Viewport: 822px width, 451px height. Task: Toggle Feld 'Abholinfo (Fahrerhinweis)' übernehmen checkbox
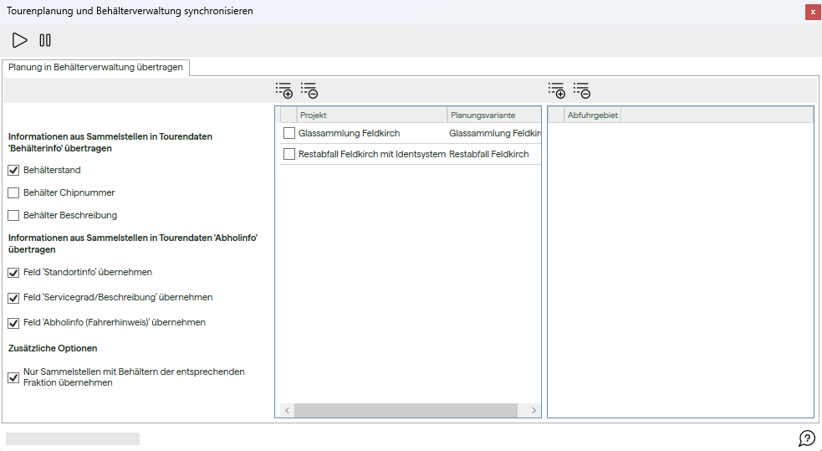[13, 323]
